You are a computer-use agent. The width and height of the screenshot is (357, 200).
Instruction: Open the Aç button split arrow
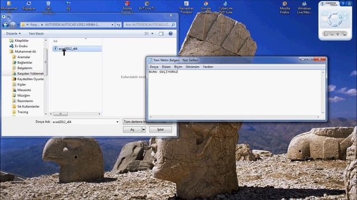tap(144, 129)
